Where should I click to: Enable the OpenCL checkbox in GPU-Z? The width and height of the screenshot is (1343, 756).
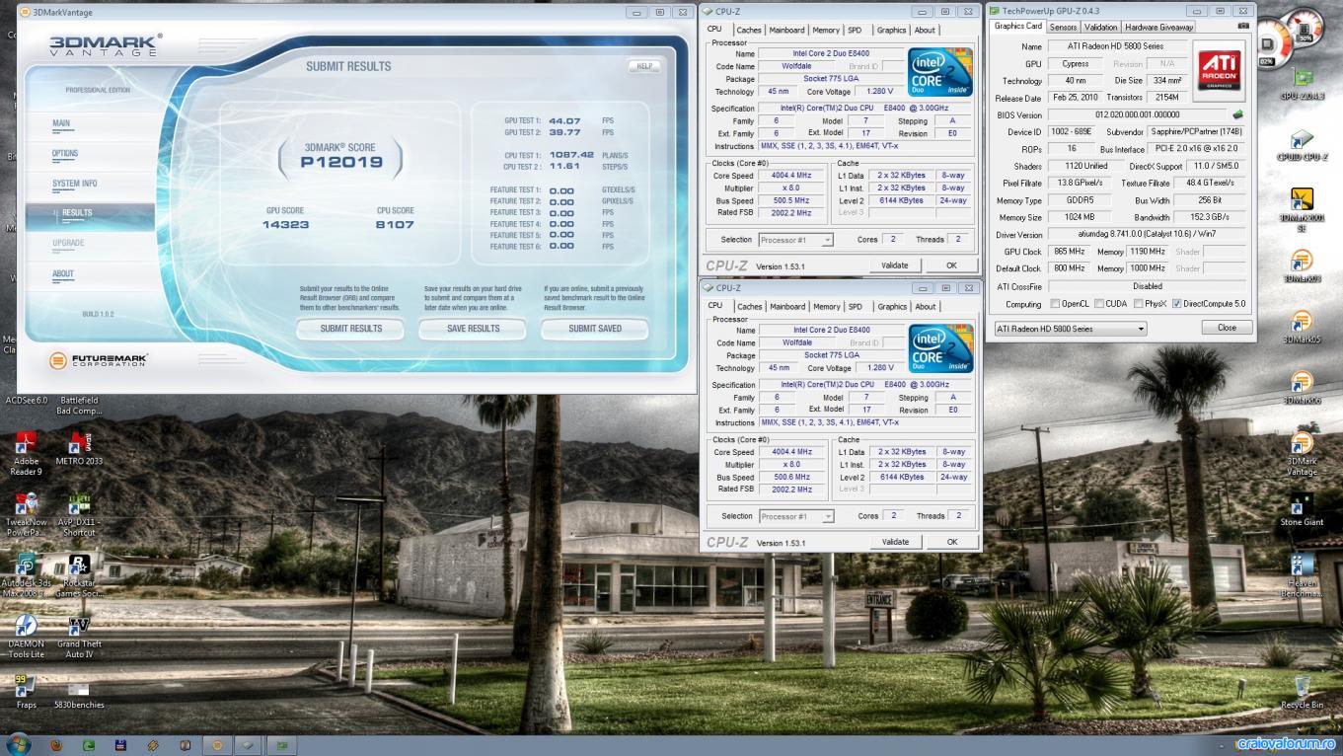[x=1056, y=304]
